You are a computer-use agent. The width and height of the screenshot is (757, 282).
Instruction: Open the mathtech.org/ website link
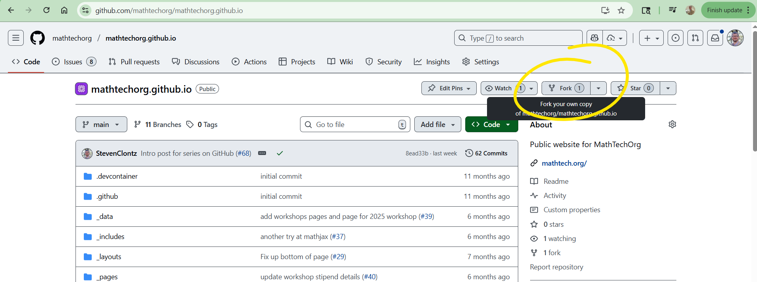click(x=564, y=163)
